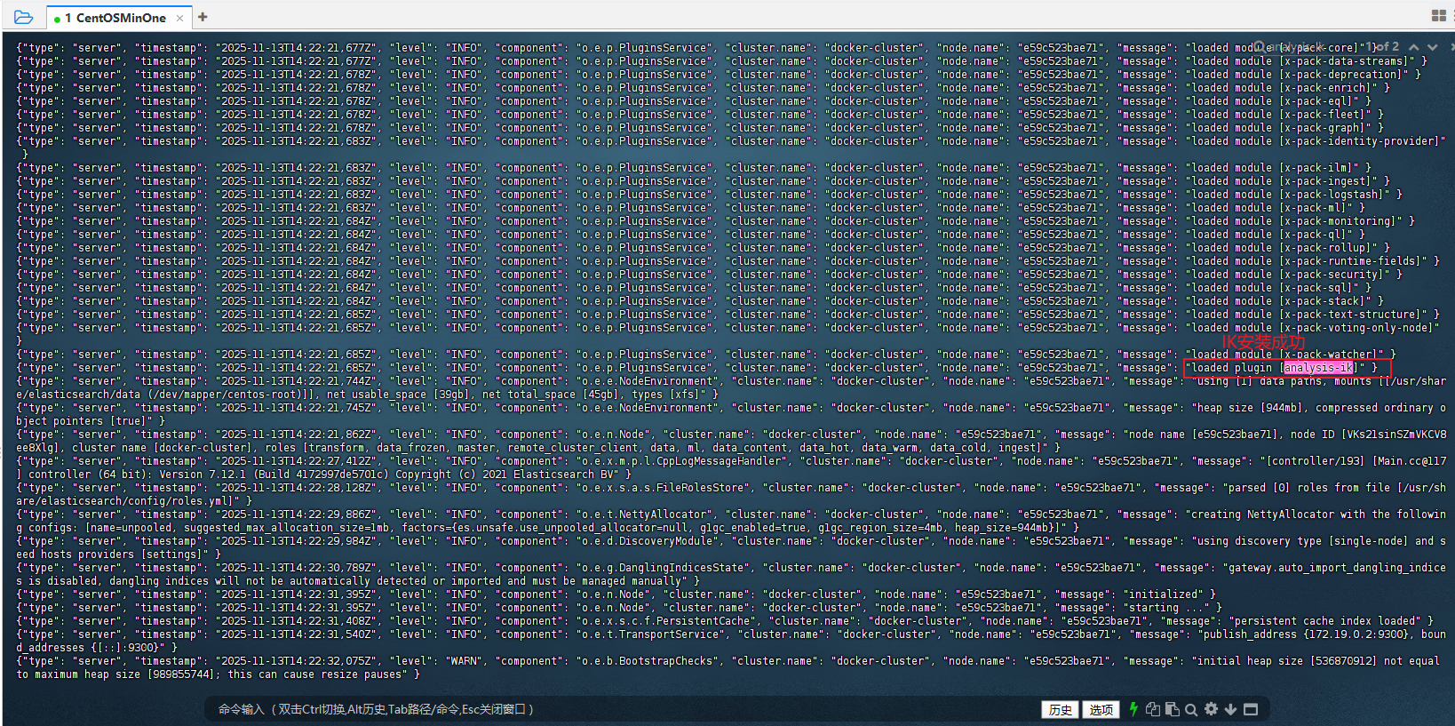The image size is (1455, 726).
Task: Click "loaded module [x-pack-text-structure]" text
Action: 1307,315
